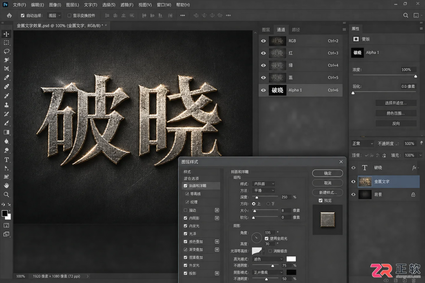Select the Clone Stamp tool
This screenshot has width=425, height=283.
coord(6,105)
